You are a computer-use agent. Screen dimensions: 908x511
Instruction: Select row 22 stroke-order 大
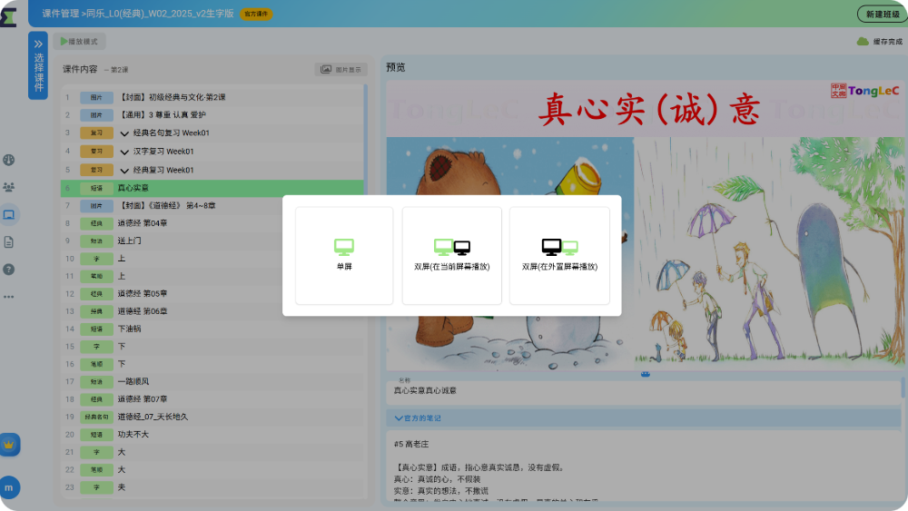(212, 469)
